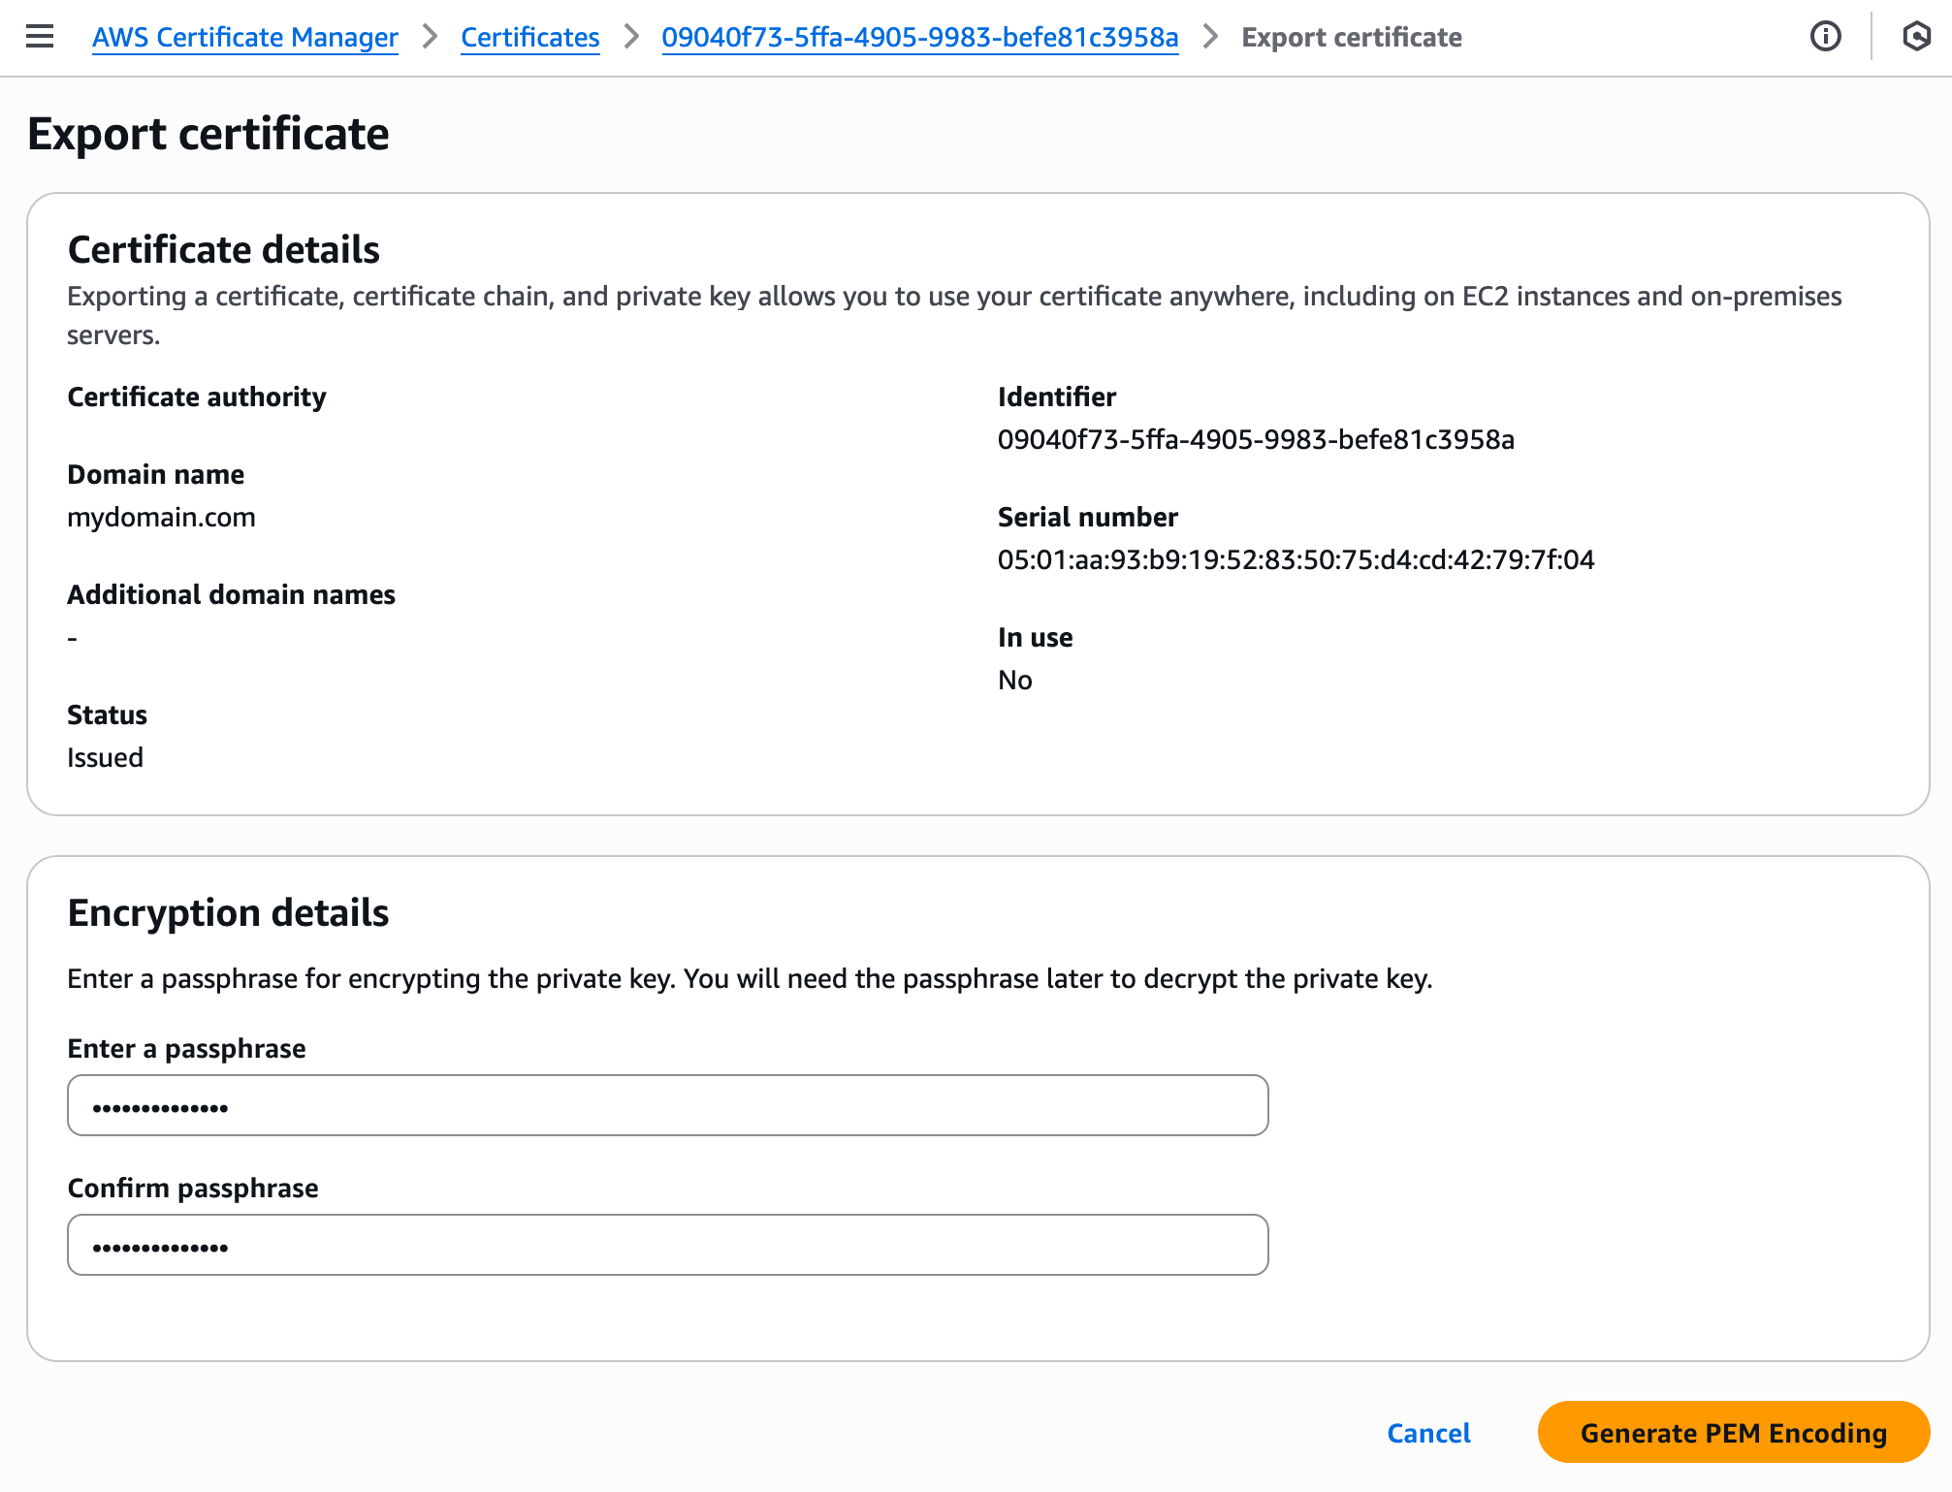Click Export certificate breadcrumb text
Screen dimensions: 1952x1492
click(1351, 37)
